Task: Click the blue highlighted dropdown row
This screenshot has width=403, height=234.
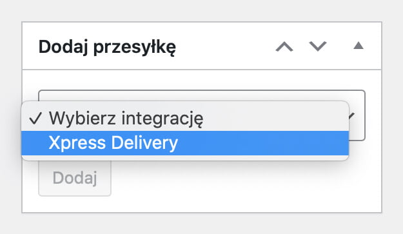Action: 185,143
